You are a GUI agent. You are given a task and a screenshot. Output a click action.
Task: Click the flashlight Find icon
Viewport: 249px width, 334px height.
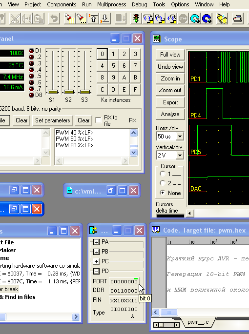69,19
